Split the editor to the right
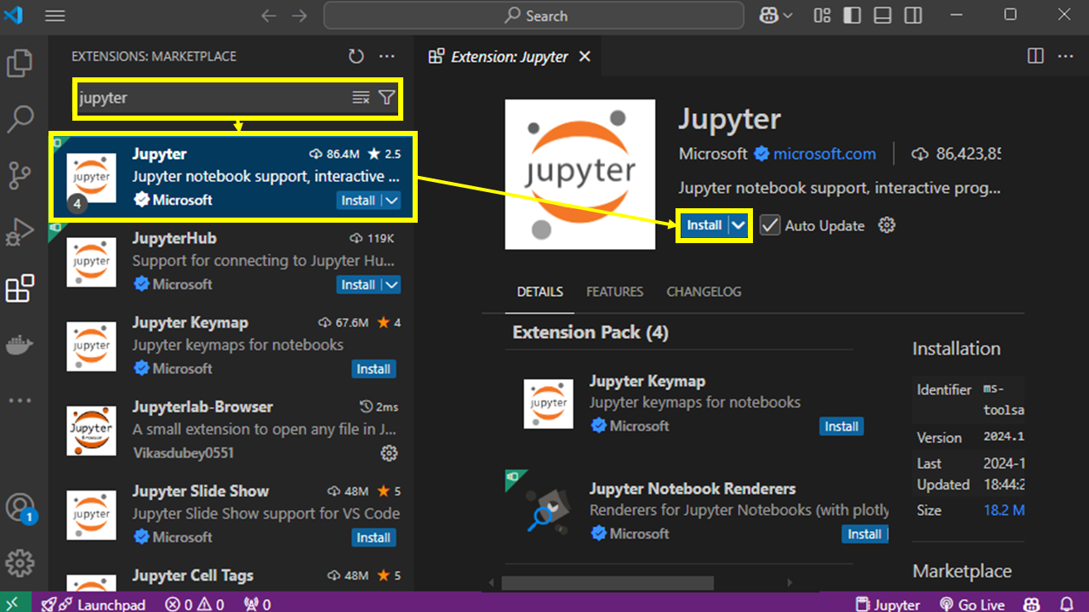 (x=1035, y=56)
